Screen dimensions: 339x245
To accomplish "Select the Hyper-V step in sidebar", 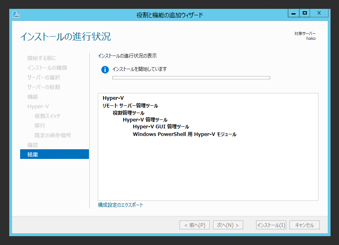I will (38, 106).
